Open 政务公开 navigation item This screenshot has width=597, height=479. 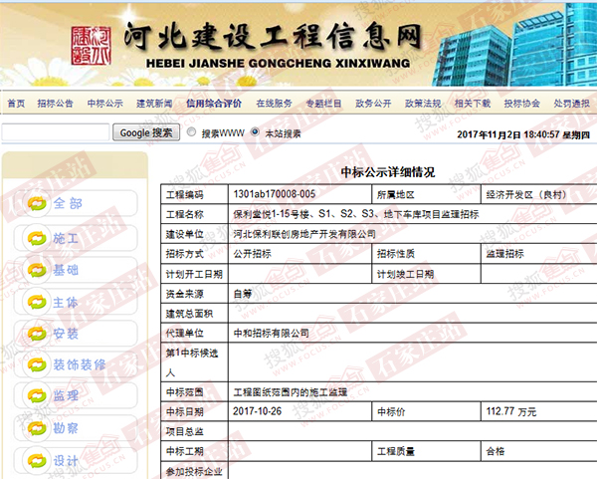pos(373,104)
